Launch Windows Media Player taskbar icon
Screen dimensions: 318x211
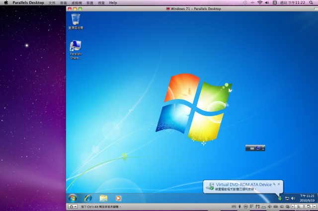click(x=118, y=198)
